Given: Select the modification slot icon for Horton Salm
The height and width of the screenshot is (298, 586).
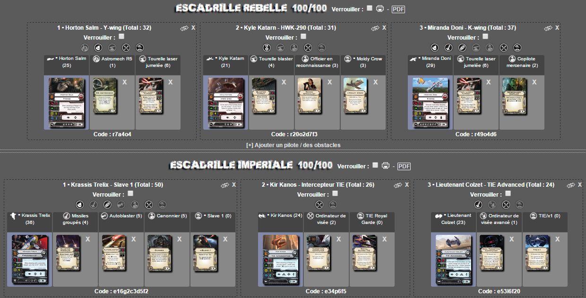Looking at the screenshot, I should coord(126,48).
